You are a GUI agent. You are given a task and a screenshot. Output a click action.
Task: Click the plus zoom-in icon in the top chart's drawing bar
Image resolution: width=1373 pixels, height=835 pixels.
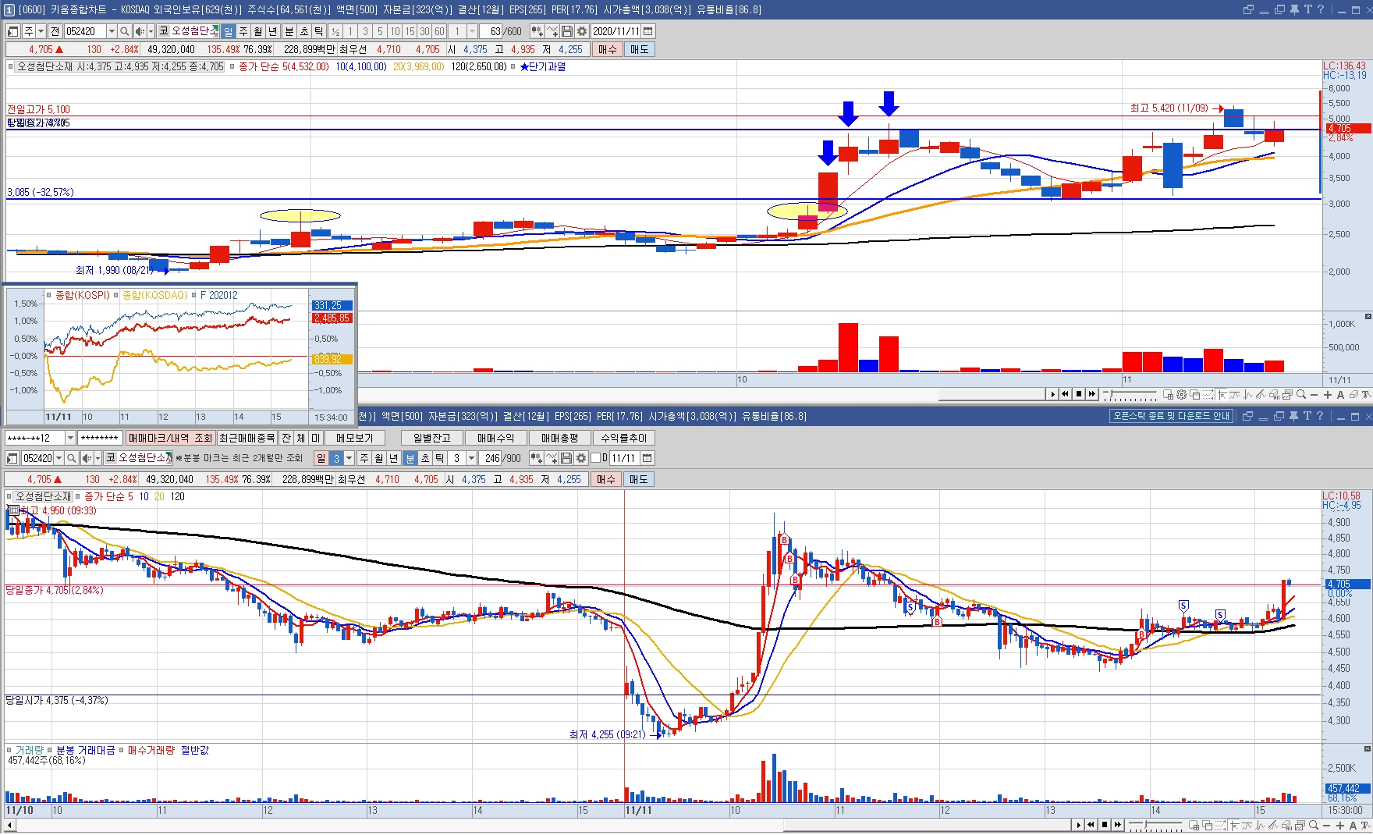(x=1328, y=395)
